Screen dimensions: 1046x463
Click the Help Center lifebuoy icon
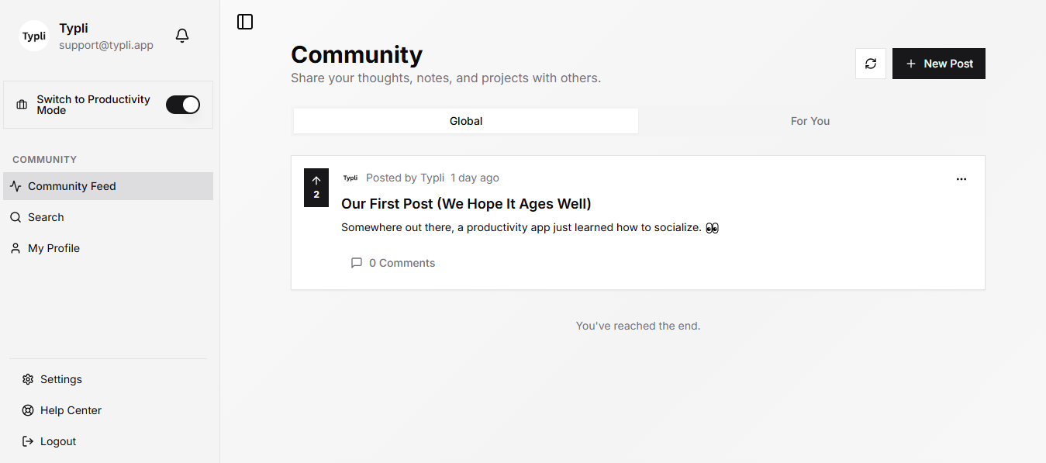coord(28,410)
